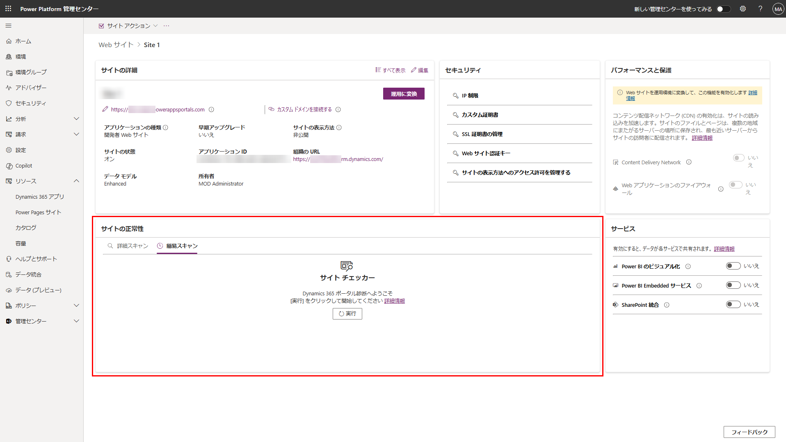
Task: Enable Power BI のビジュアル化 toggle
Action: [x=733, y=266]
